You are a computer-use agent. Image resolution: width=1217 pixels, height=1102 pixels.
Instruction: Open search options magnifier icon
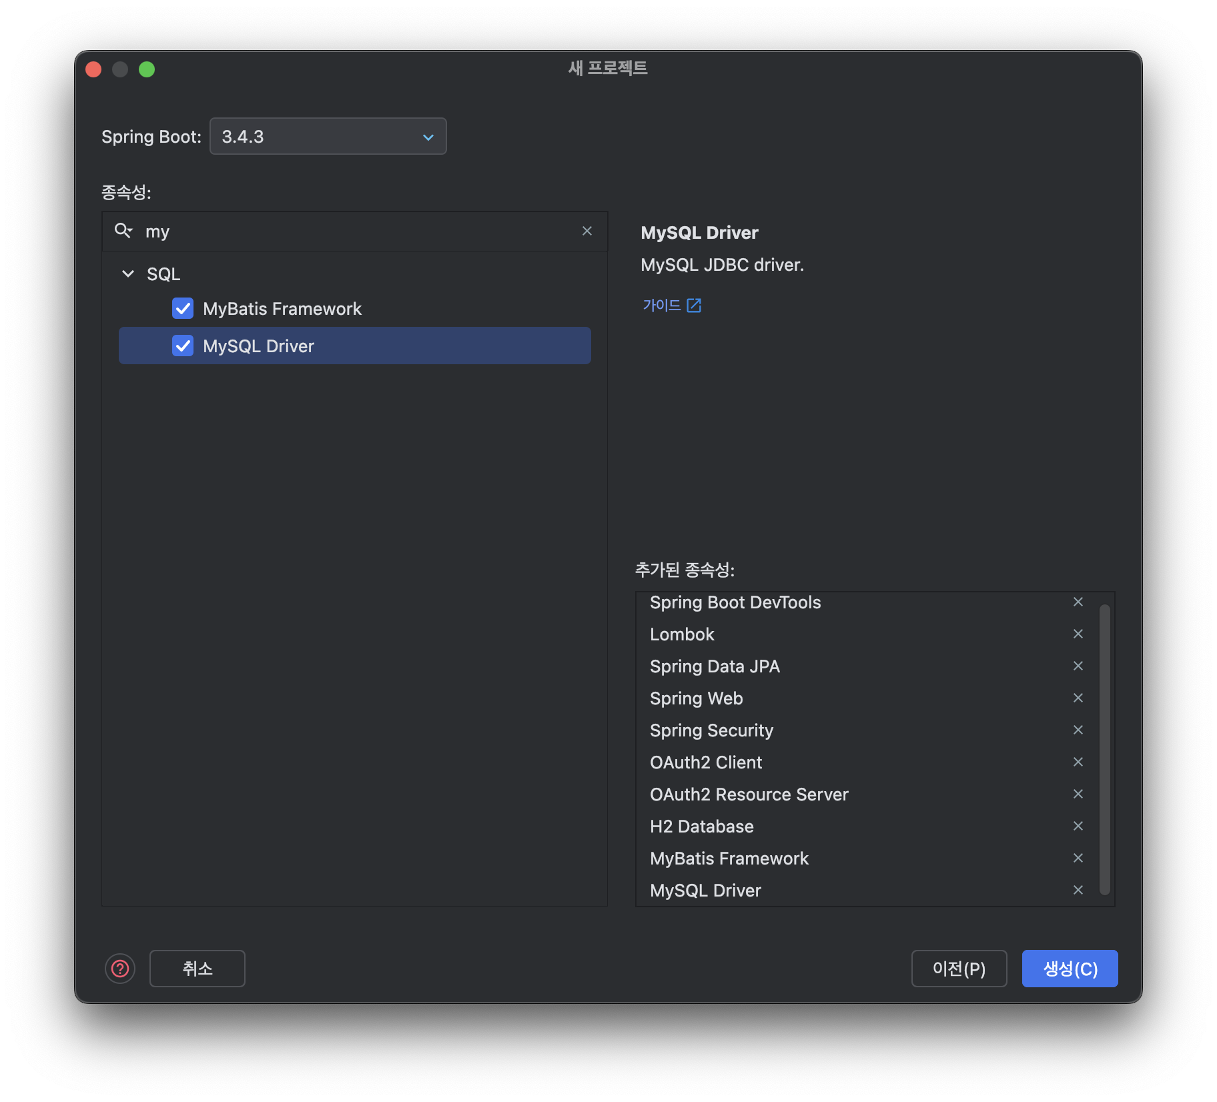(x=123, y=231)
